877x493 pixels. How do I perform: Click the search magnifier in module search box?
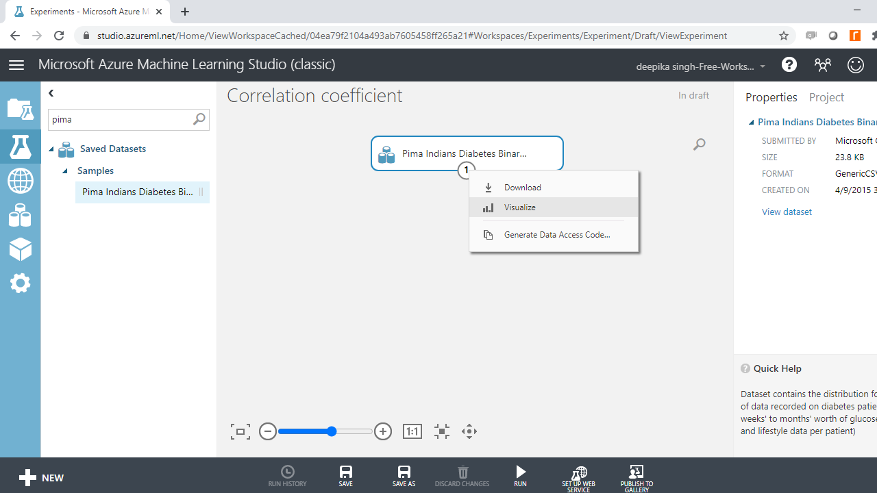point(199,119)
